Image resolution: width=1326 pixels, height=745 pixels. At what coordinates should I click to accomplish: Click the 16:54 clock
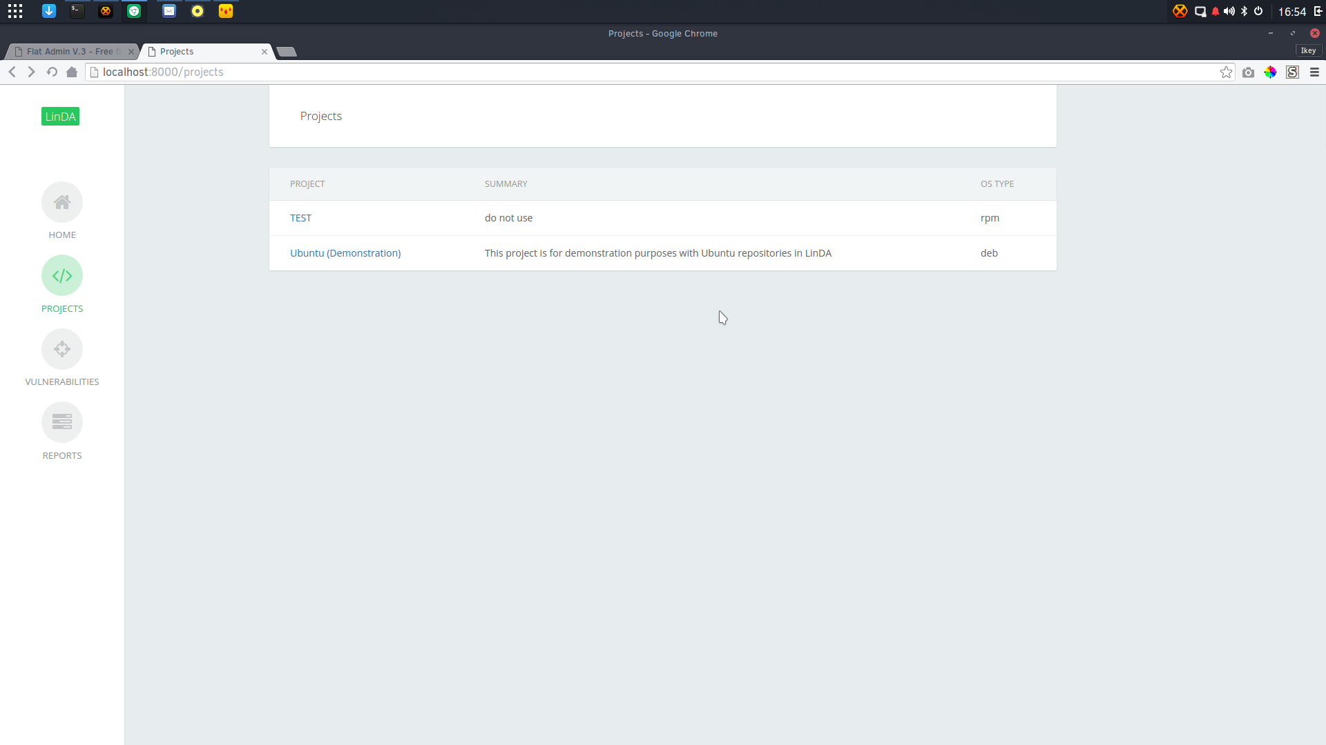point(1291,12)
